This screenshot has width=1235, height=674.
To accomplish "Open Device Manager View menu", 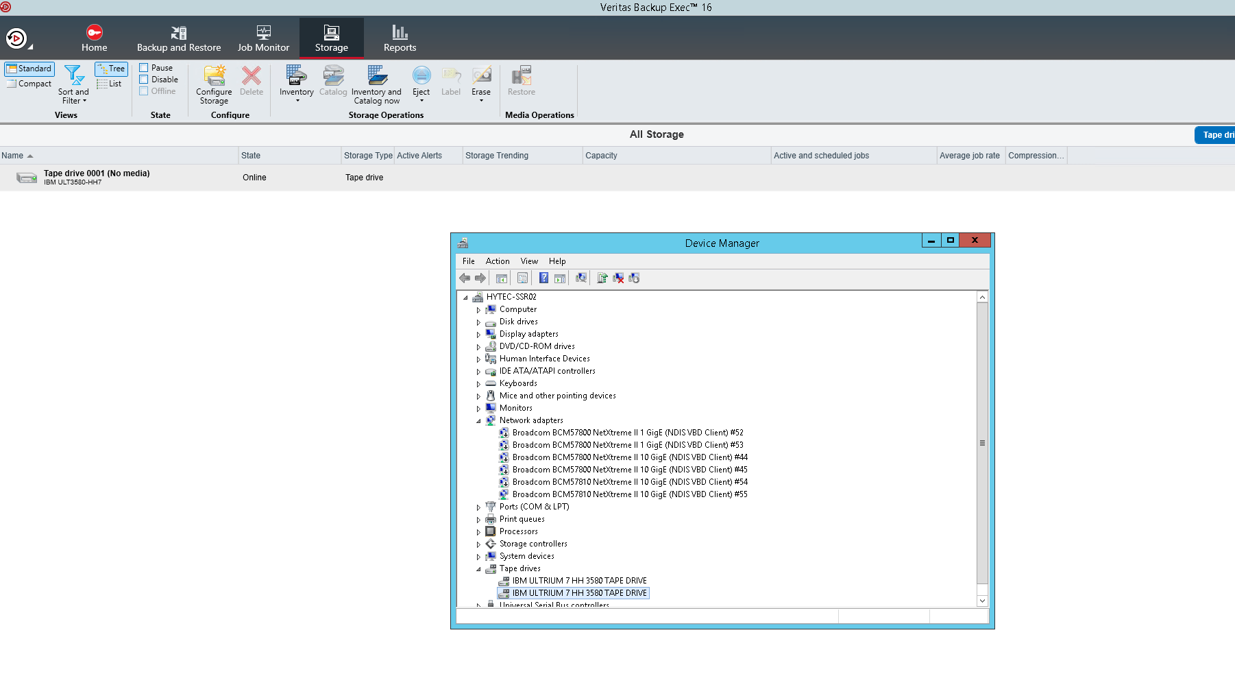I will click(529, 261).
